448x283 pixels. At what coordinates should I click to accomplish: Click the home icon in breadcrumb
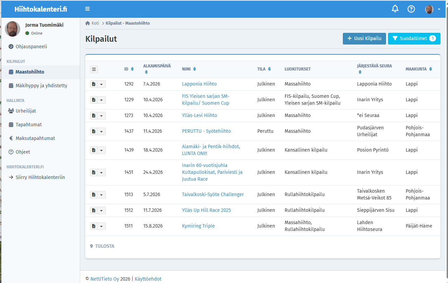tap(88, 23)
